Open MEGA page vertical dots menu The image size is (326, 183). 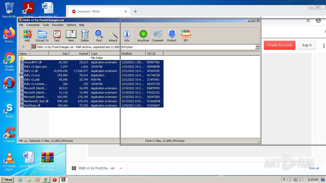coord(324,46)
